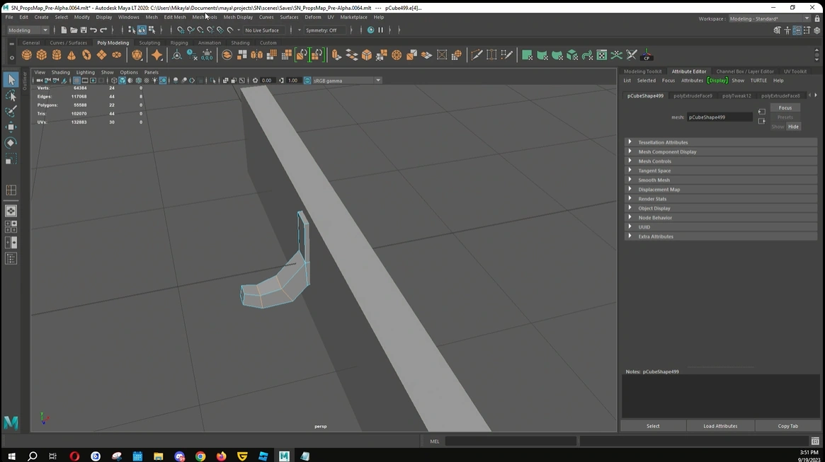Screen dimensions: 825x462
Task: Pick the Paint Selection tool
Action: 11,111
